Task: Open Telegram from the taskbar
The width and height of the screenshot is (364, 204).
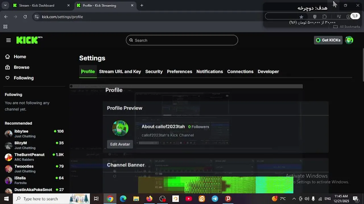Action: click(215, 199)
